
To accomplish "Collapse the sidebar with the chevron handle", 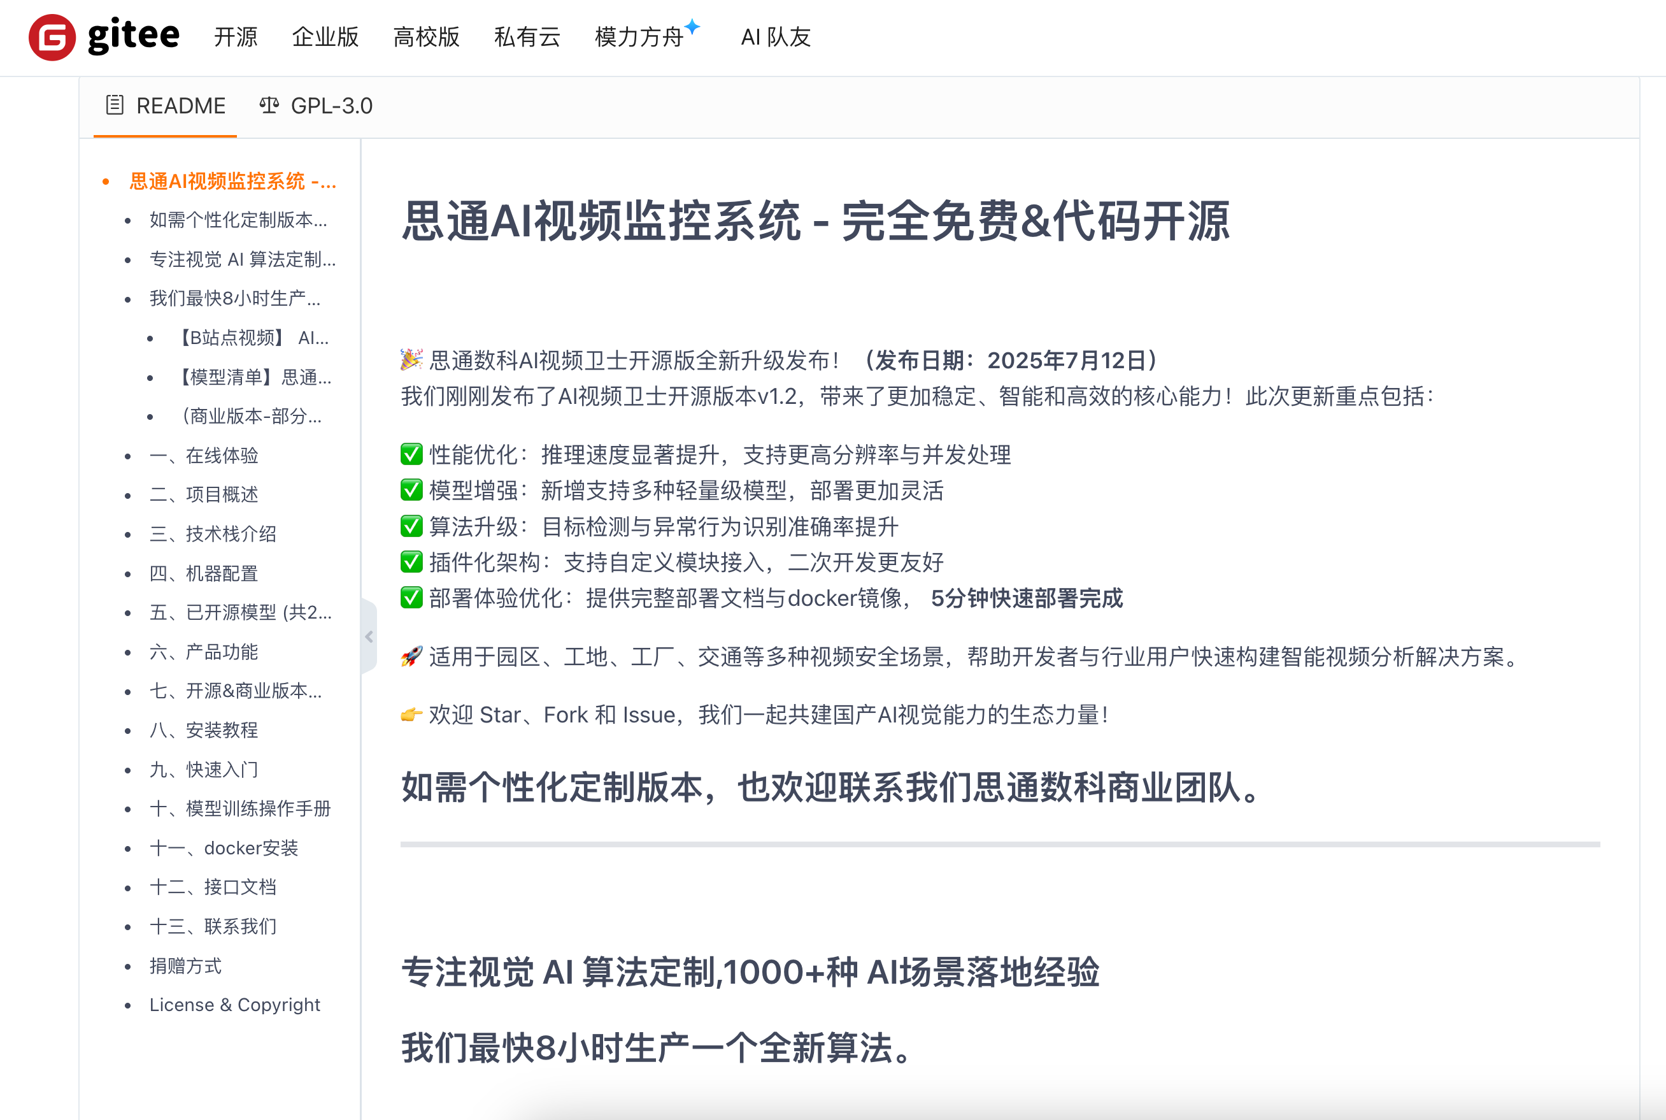I will click(369, 636).
